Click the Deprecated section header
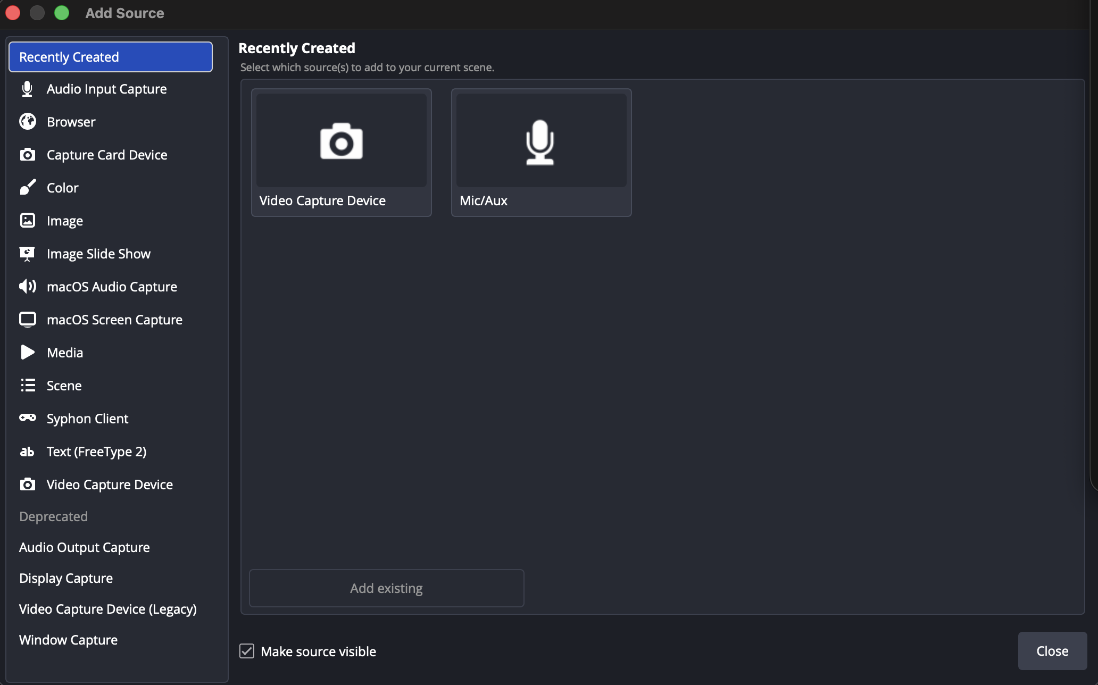1098x685 pixels. pos(53,516)
